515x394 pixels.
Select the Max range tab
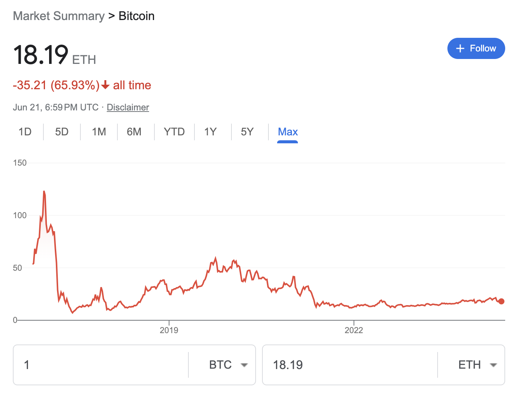[288, 132]
